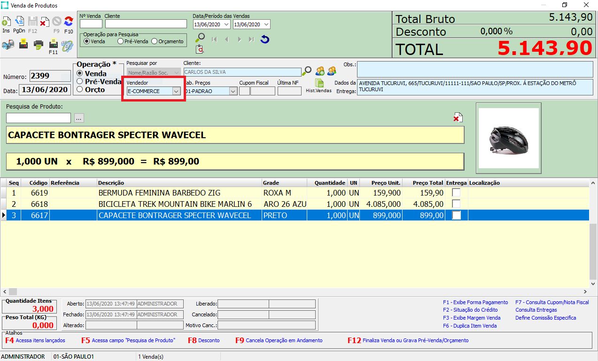Open the Vendedor E-COMMERCE dropdown
The height and width of the screenshot is (361, 598).
point(176,91)
